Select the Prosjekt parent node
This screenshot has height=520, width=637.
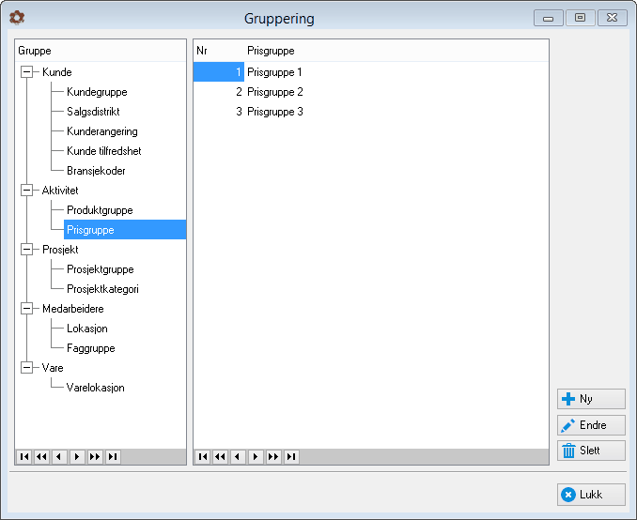(60, 250)
